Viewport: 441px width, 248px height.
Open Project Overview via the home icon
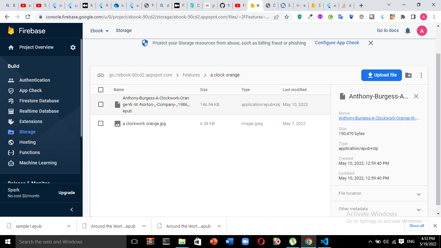(11, 47)
